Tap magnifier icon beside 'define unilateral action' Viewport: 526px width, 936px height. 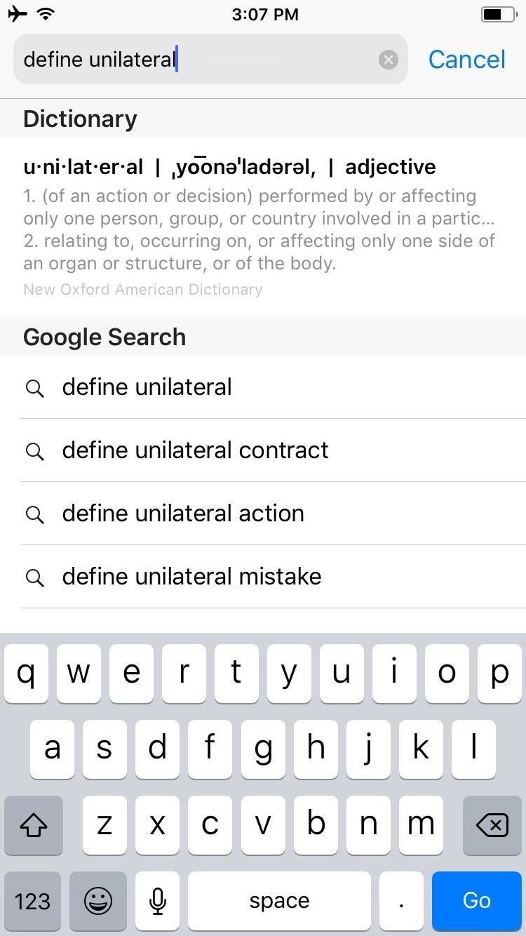pos(34,514)
